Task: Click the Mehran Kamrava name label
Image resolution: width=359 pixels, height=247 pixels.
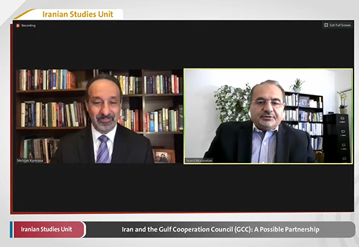Action: [x=30, y=161]
